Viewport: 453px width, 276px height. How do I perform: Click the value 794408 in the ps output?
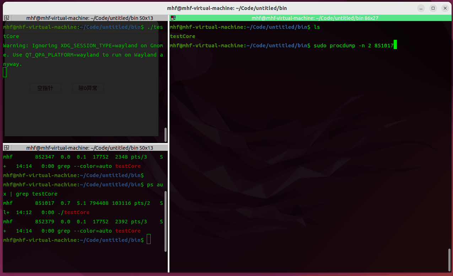click(x=99, y=203)
